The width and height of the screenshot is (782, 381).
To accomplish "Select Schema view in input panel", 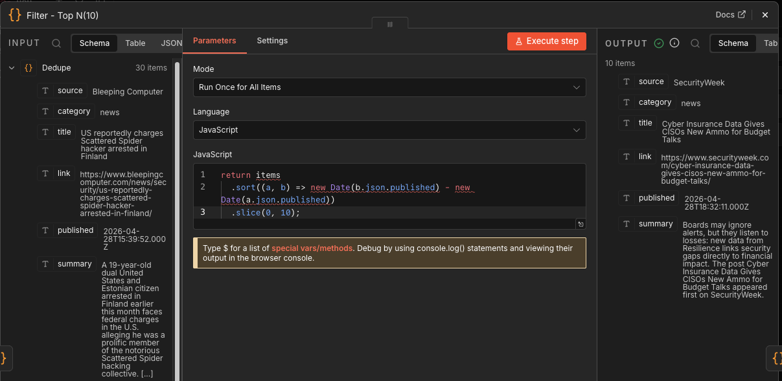I will click(95, 43).
